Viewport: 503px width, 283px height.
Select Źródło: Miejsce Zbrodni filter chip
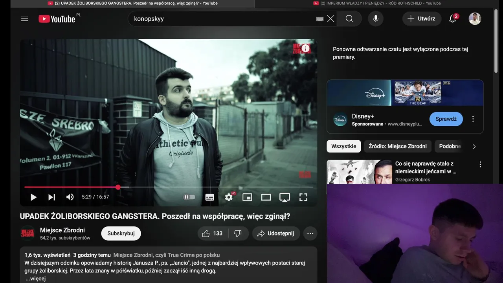[398, 146]
